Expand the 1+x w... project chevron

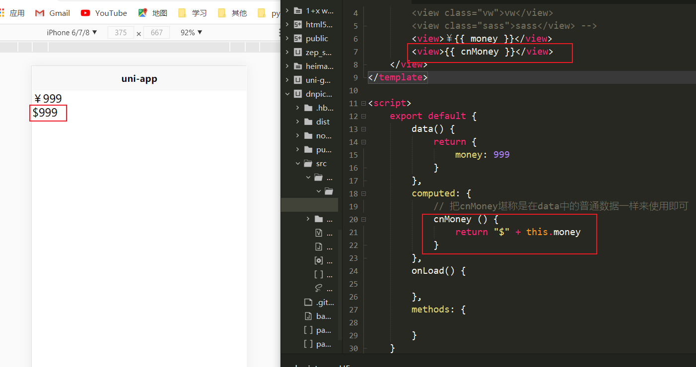[287, 10]
